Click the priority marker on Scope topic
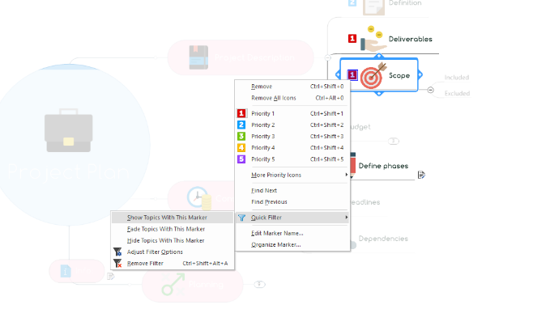The width and height of the screenshot is (550, 309). [352, 74]
